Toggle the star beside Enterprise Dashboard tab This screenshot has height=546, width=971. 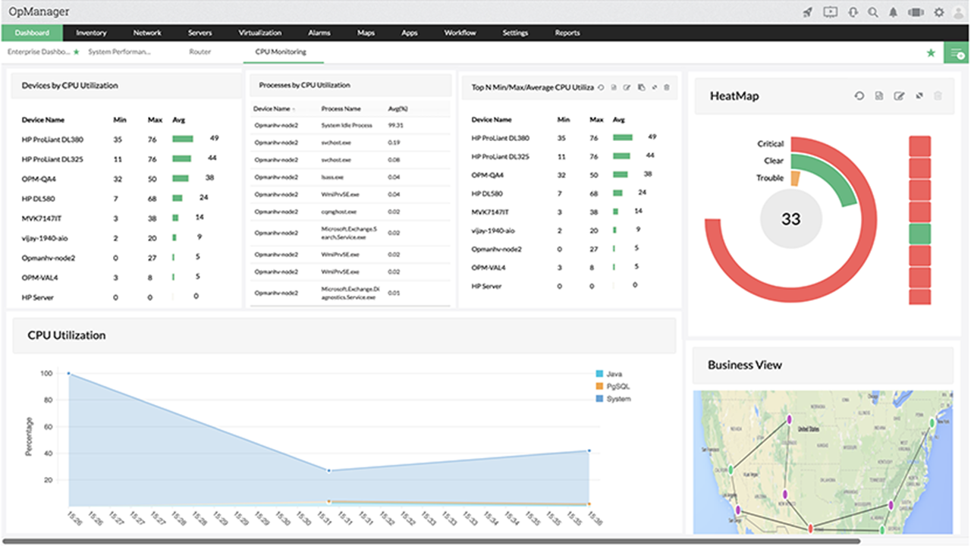pyautogui.click(x=76, y=52)
